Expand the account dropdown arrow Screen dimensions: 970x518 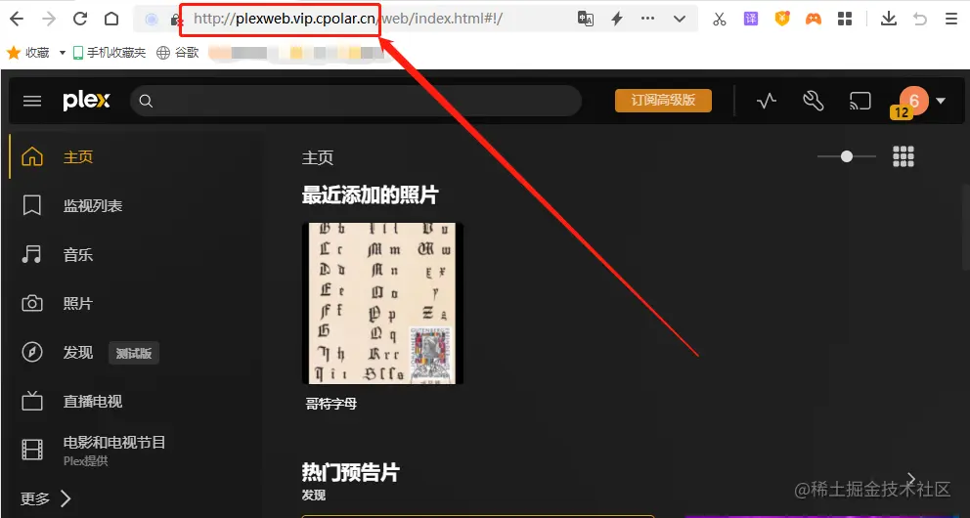[941, 101]
